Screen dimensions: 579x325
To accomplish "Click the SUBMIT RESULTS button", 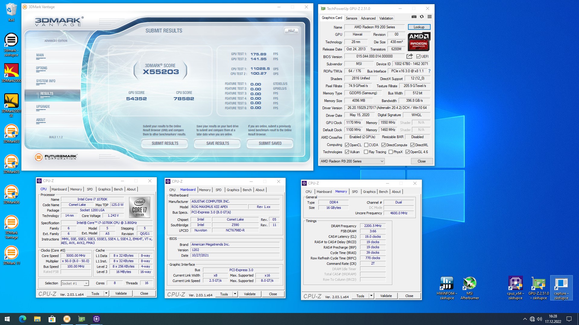I will [165, 143].
